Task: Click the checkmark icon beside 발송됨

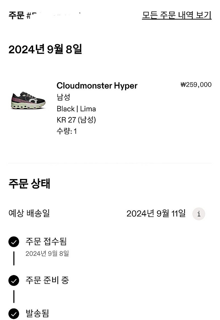Action: click(13, 314)
